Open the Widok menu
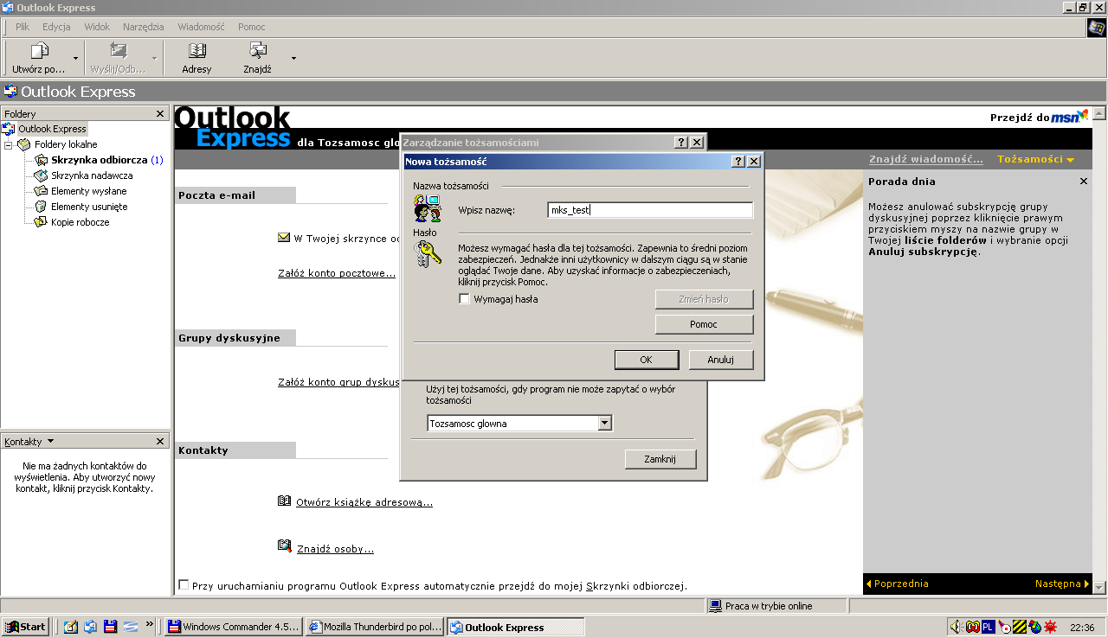Viewport: 1108px width, 638px height. point(97,27)
